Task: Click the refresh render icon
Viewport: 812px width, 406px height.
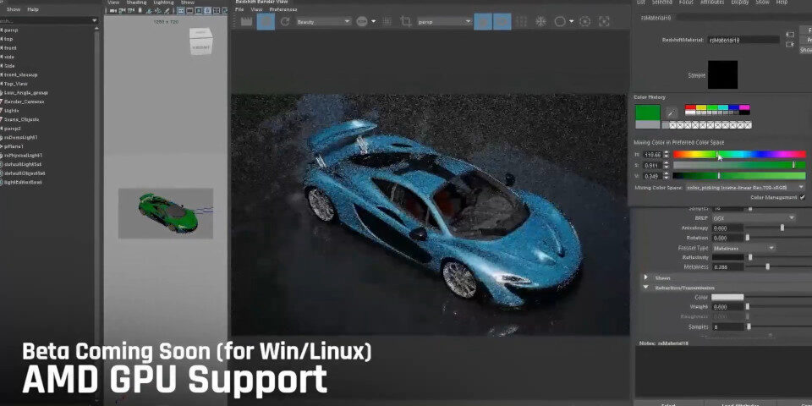Action: coord(285,21)
